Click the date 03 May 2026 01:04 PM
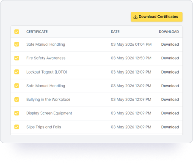This screenshot has height=164, width=193. tap(131, 44)
